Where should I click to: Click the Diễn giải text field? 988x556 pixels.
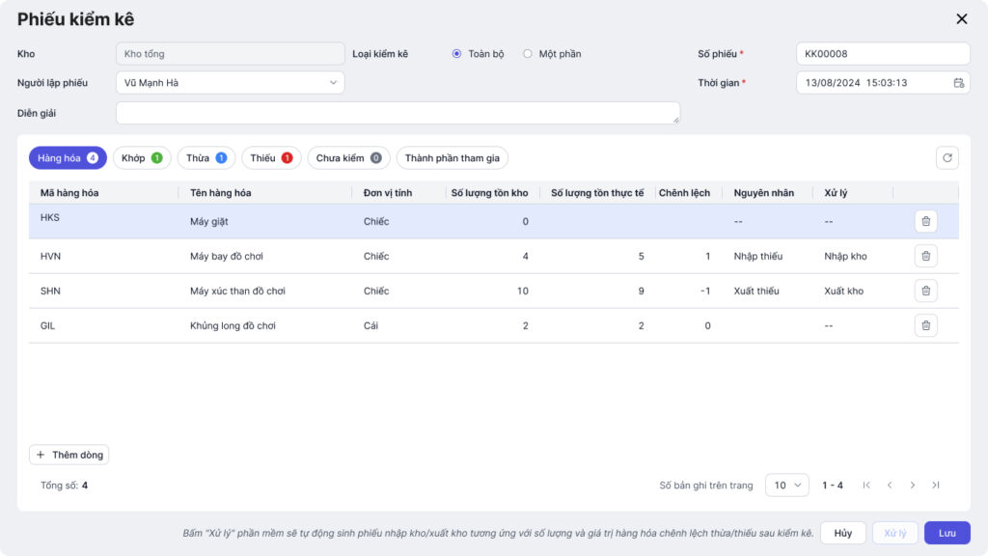point(398,113)
